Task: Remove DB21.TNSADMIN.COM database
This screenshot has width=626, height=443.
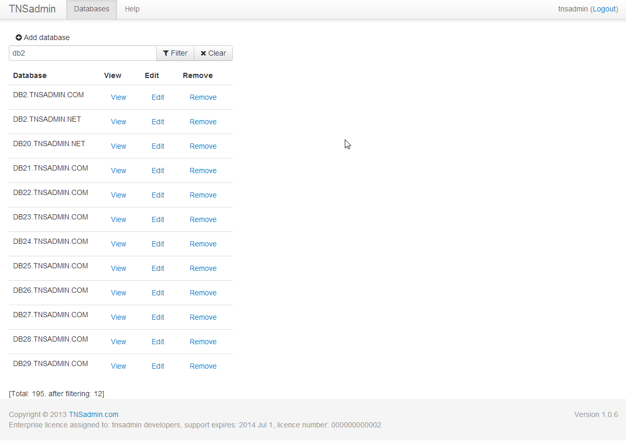Action: click(203, 171)
